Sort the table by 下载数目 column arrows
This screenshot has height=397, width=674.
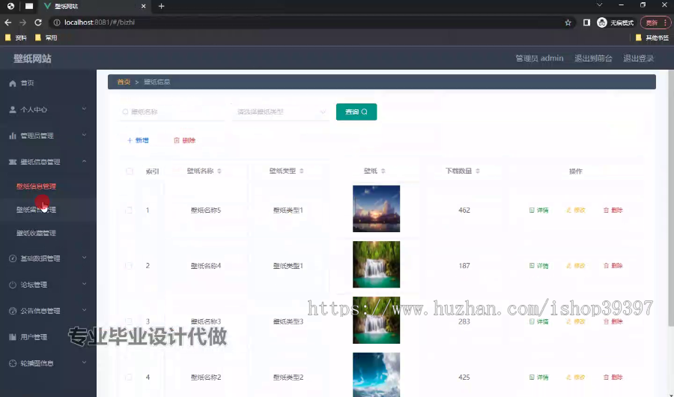(x=478, y=171)
